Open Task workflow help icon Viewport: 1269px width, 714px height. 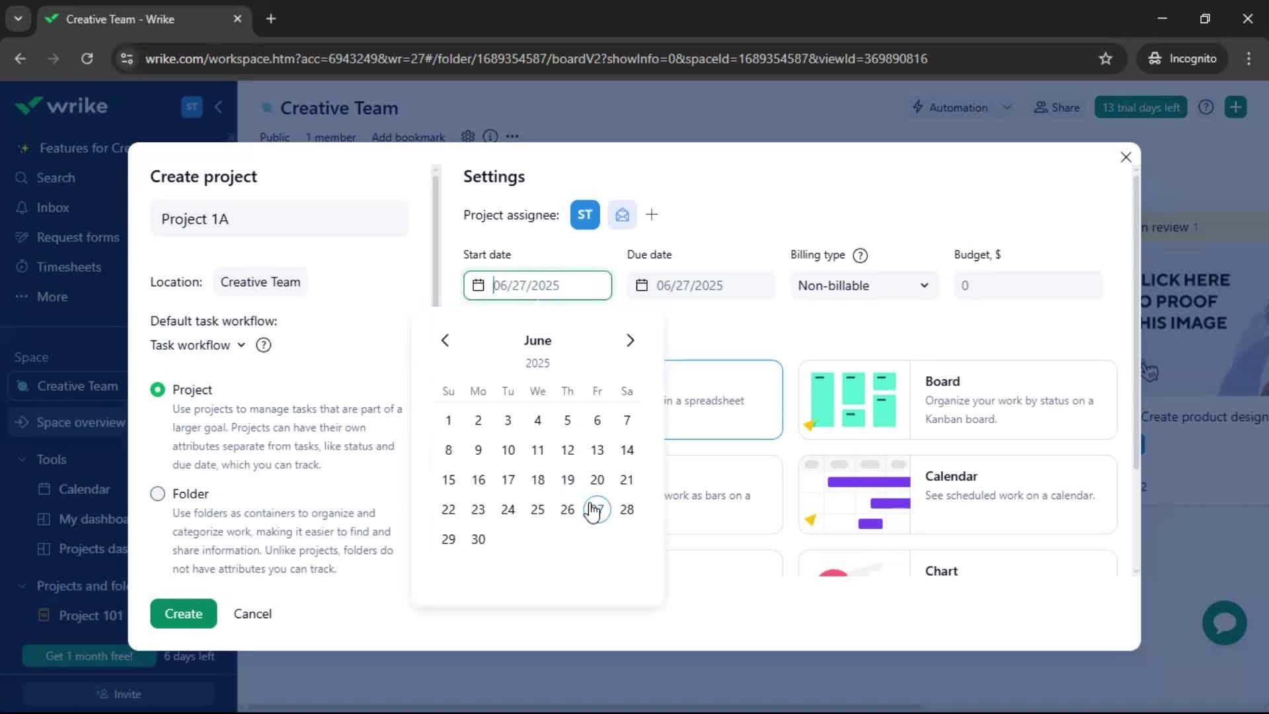(x=263, y=345)
